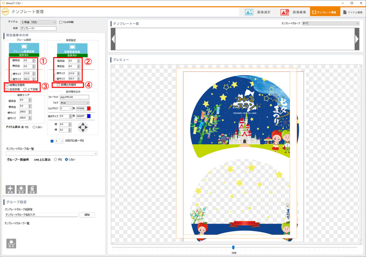
Task: Click the date position arrow pad
Action: coord(83,127)
